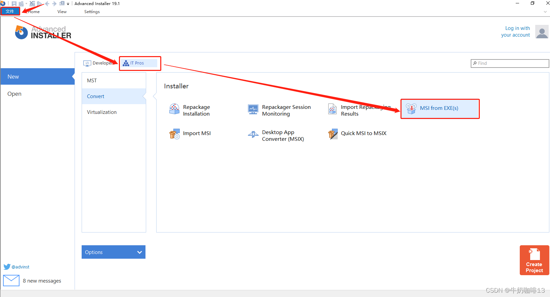This screenshot has width=550, height=297.
Task: Click the user avatar icon
Action: (x=542, y=32)
